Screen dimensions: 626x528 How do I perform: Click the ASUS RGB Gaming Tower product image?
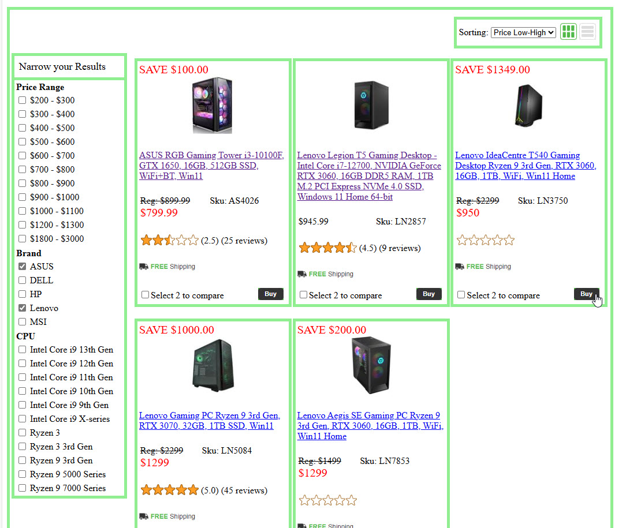212,106
